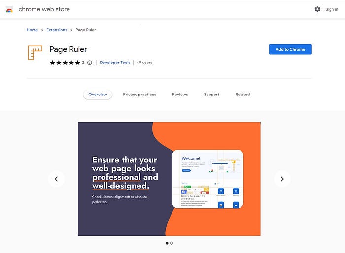Viewport: 345px width, 253px height.
Task: Click the rating info icon
Action: click(x=90, y=63)
